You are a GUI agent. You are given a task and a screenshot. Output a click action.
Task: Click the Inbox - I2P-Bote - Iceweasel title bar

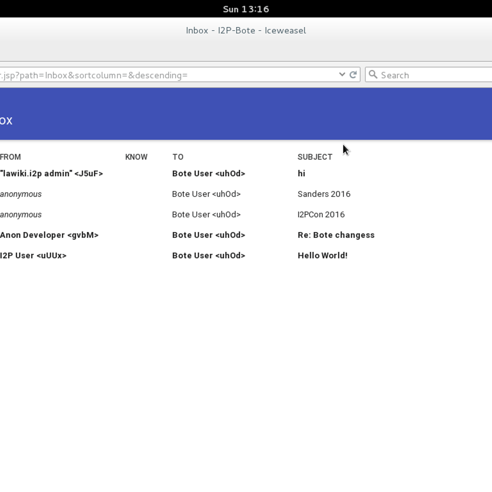[246, 30]
